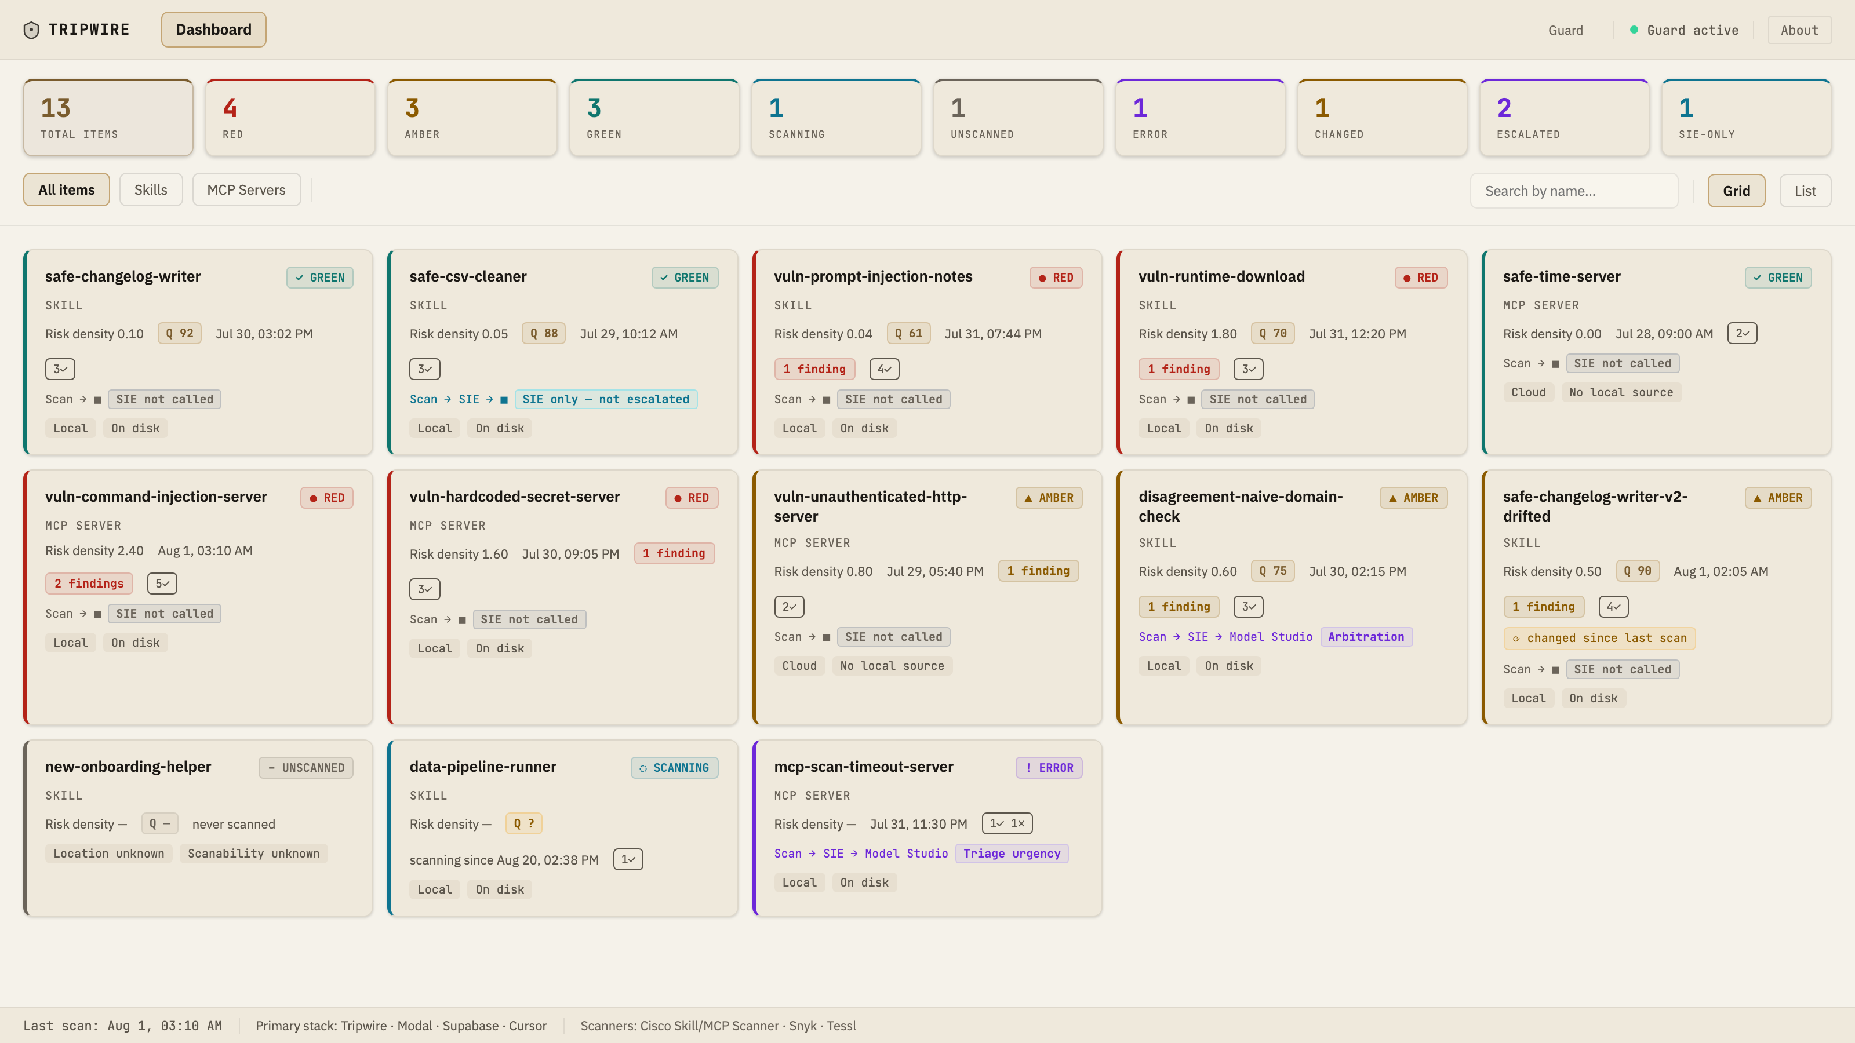Screen dimensions: 1855x1043
Task: Open the new-onboarding-helper card title
Action: pyautogui.click(x=128, y=767)
